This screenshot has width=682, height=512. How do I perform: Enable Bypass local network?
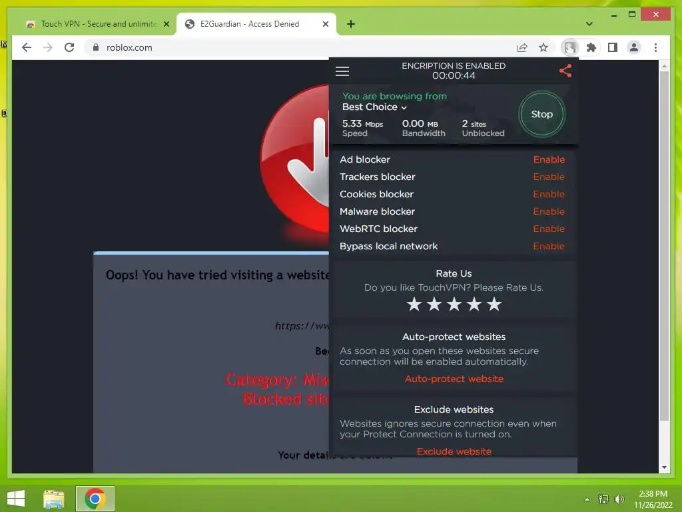point(549,247)
